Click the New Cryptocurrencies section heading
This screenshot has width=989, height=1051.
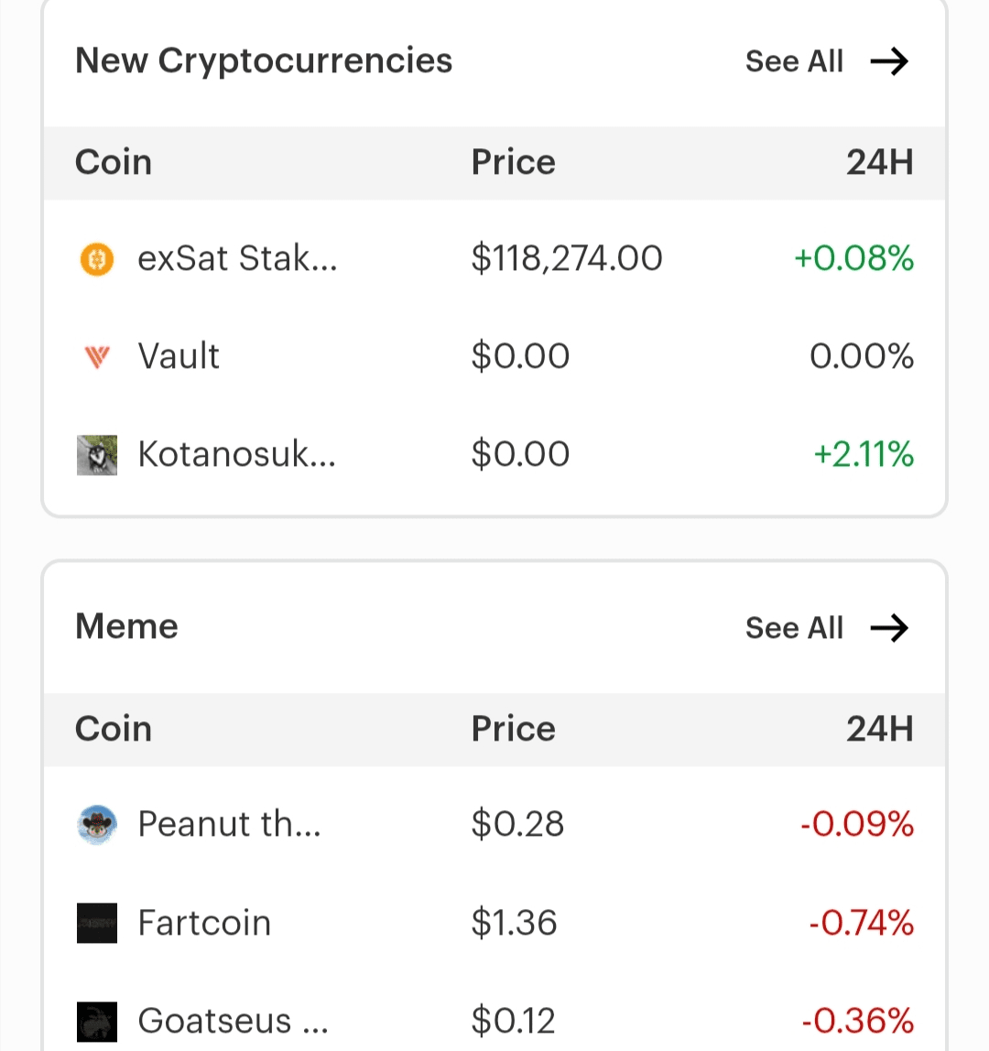click(264, 61)
